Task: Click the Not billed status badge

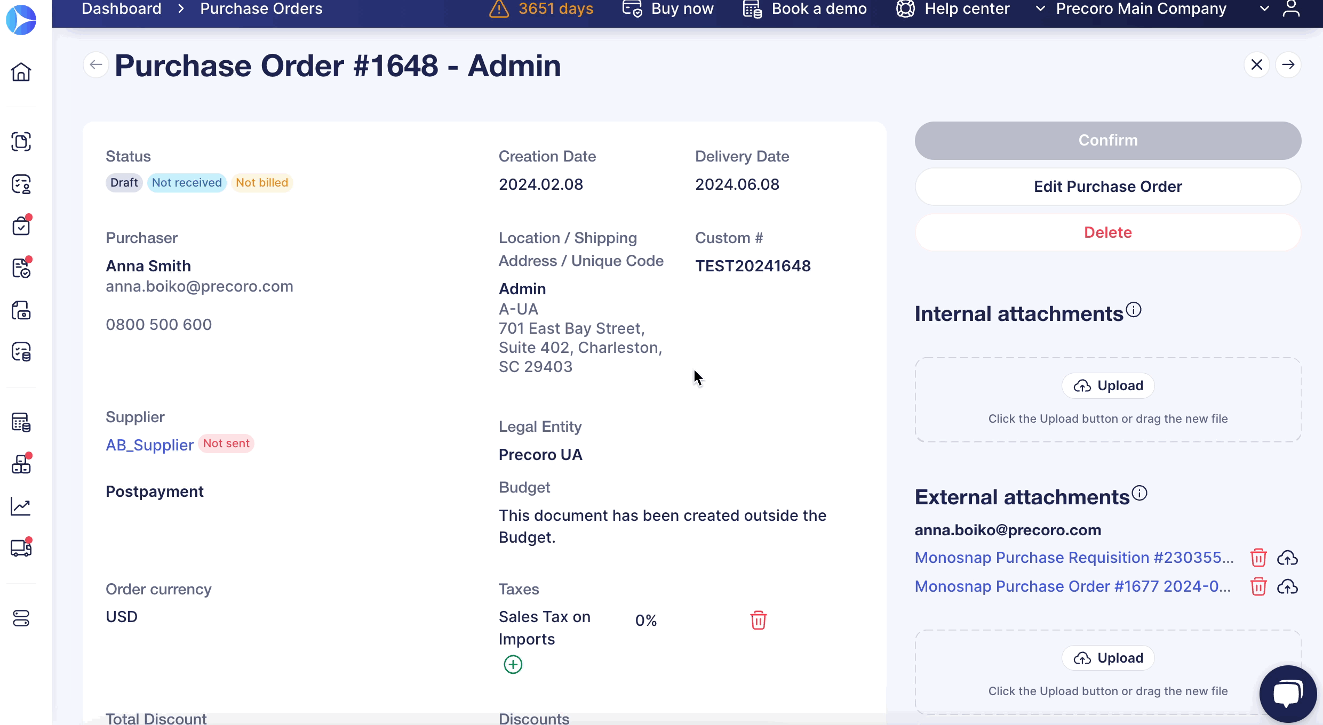Action: pos(262,183)
